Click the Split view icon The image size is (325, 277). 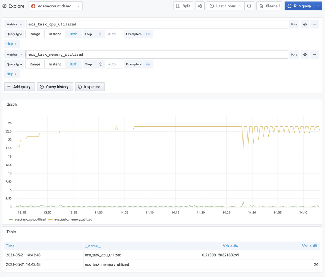point(183,6)
